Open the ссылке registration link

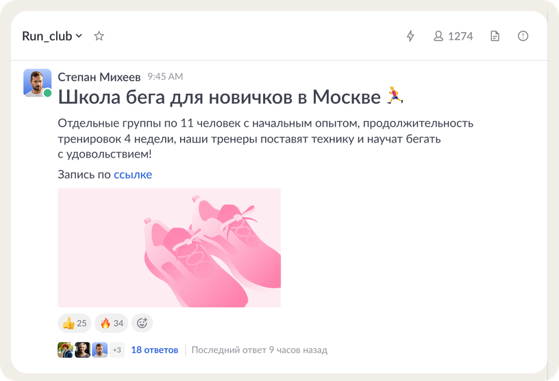[133, 175]
